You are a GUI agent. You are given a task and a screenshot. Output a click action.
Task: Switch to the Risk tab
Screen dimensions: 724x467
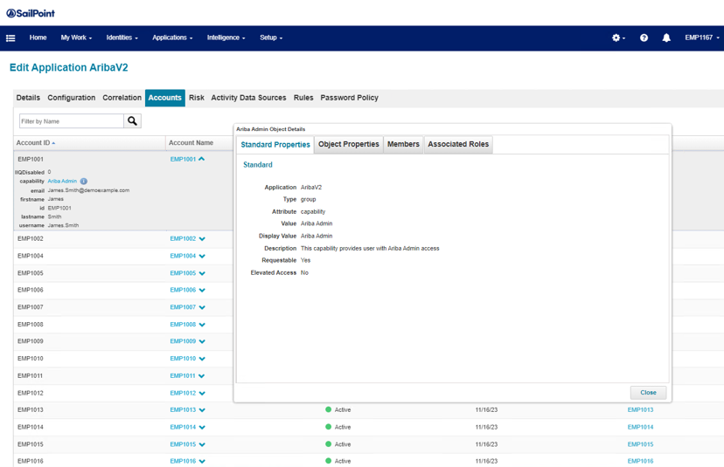point(196,98)
